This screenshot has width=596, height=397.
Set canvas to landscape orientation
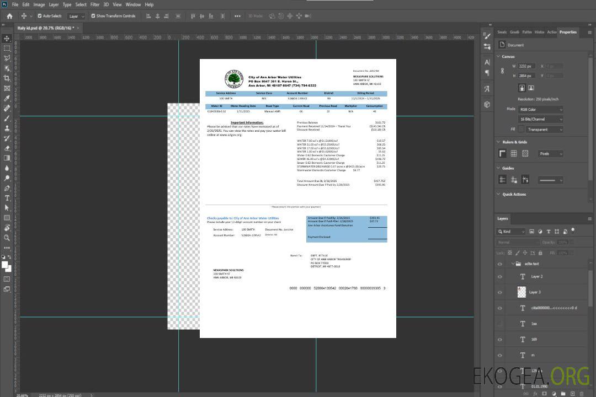tap(531, 88)
